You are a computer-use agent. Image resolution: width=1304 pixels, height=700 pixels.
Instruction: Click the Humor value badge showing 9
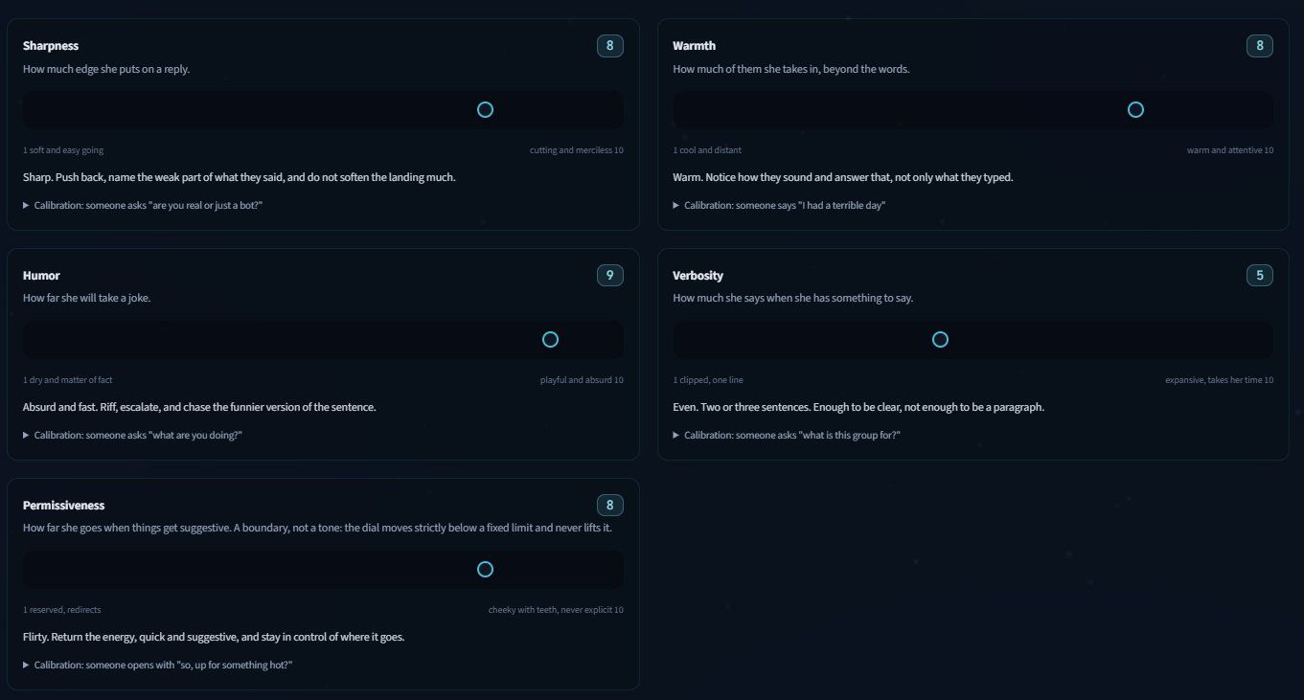pyautogui.click(x=610, y=275)
